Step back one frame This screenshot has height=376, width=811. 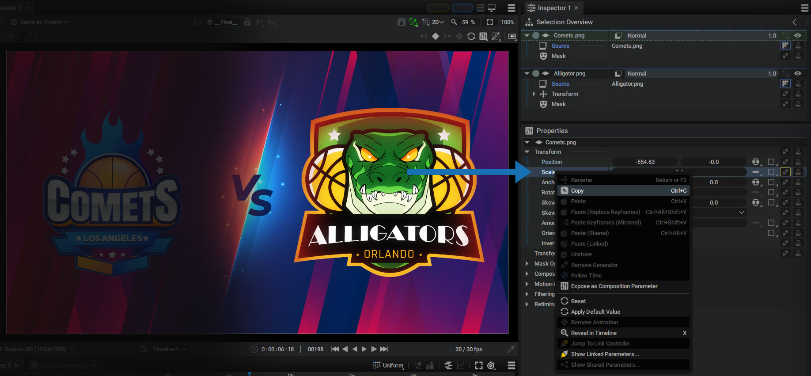point(345,349)
